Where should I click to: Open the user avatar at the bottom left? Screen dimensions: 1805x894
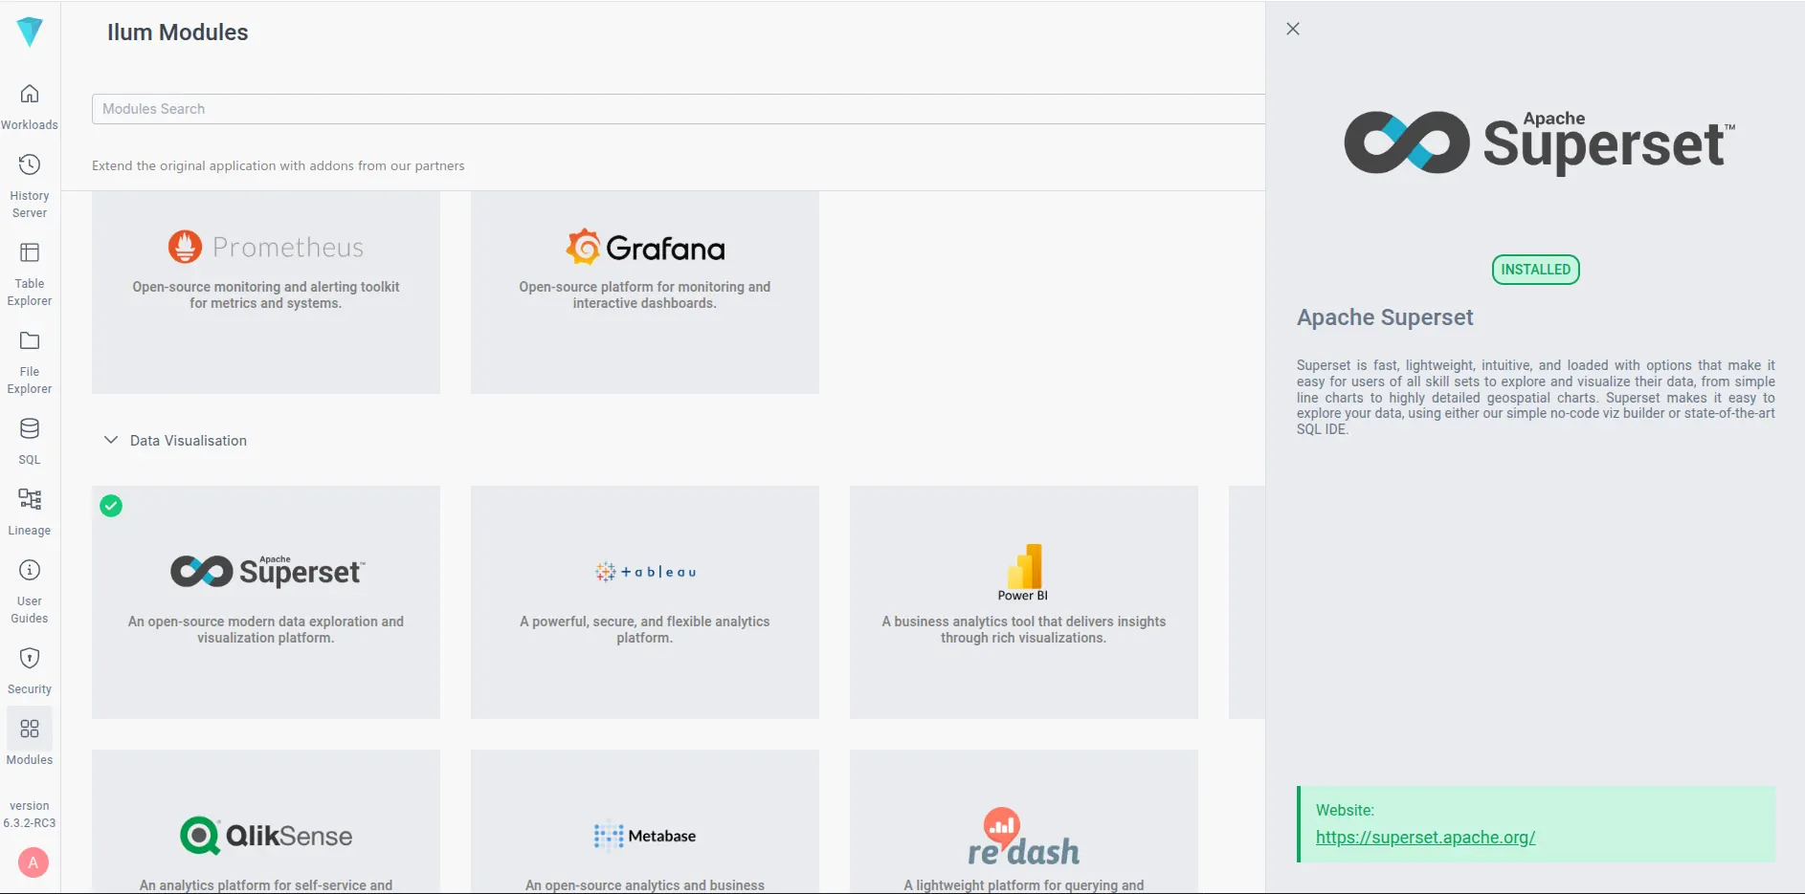pos(33,862)
